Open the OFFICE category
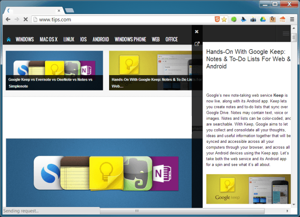Image resolution: width=300 pixels, height=217 pixels. coord(172,40)
